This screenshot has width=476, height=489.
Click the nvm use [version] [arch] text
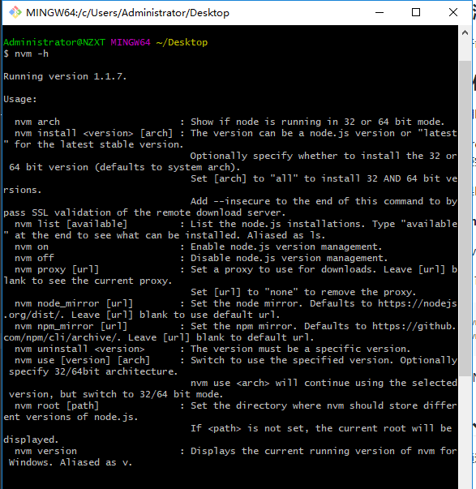[83, 360]
